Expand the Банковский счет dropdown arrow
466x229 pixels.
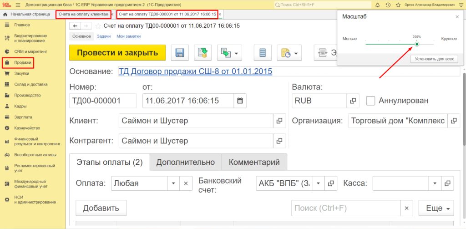pyautogui.click(x=318, y=183)
